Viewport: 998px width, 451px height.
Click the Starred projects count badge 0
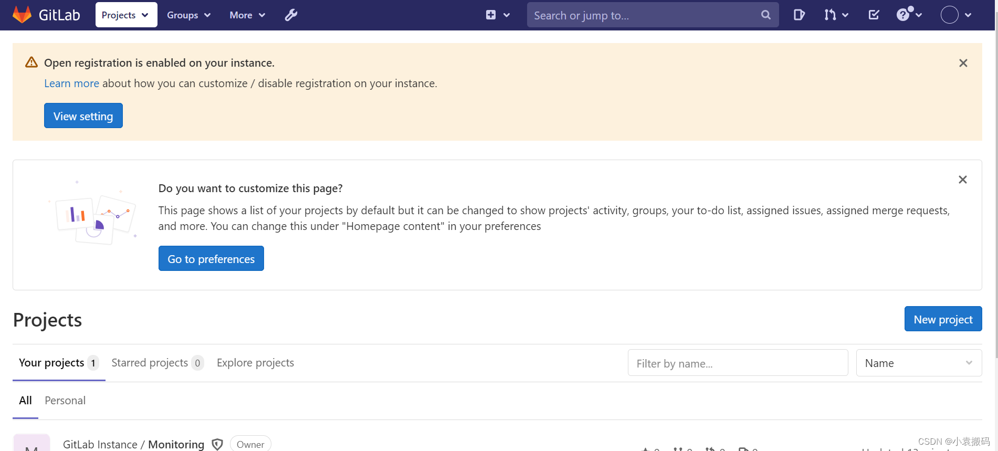coord(197,363)
